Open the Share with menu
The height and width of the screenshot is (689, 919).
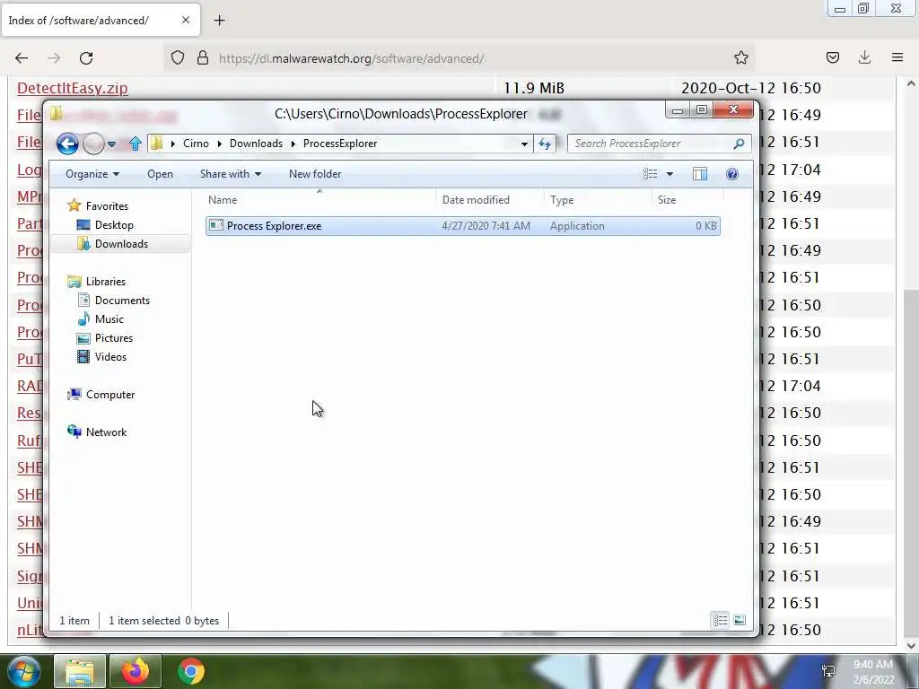click(x=231, y=174)
